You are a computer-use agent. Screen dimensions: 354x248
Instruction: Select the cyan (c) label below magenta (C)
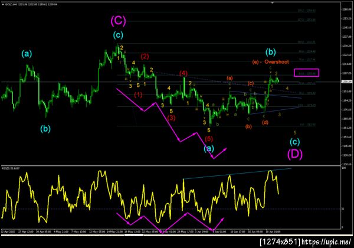coord(119,35)
